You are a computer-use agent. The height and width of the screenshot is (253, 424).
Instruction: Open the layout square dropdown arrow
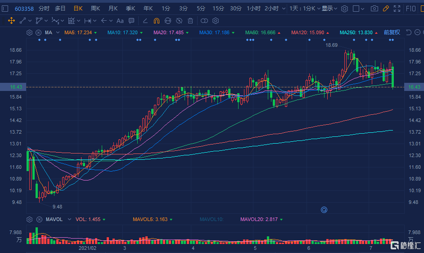coord(363,9)
